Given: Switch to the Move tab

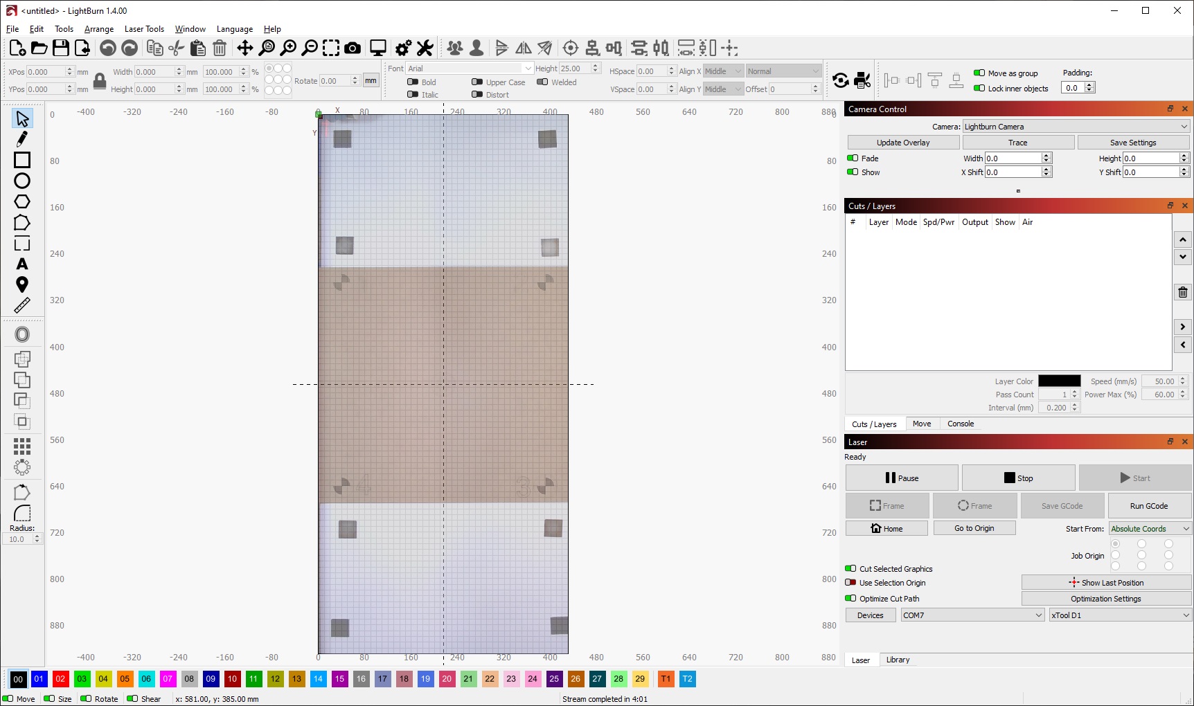Looking at the screenshot, I should [922, 424].
